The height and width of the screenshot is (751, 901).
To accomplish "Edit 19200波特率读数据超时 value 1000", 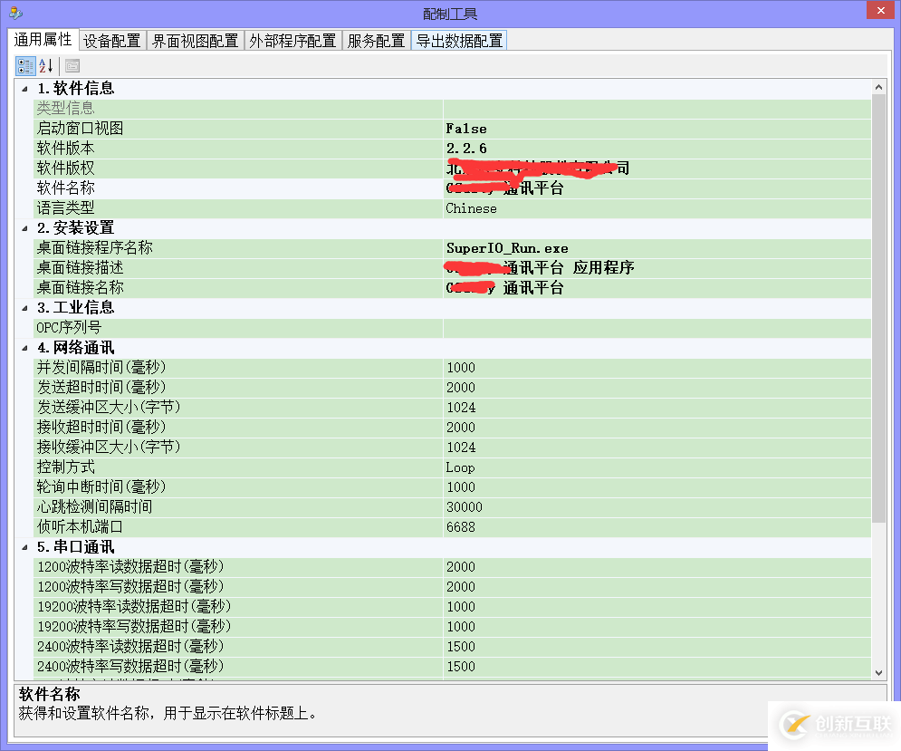I will 657,607.
